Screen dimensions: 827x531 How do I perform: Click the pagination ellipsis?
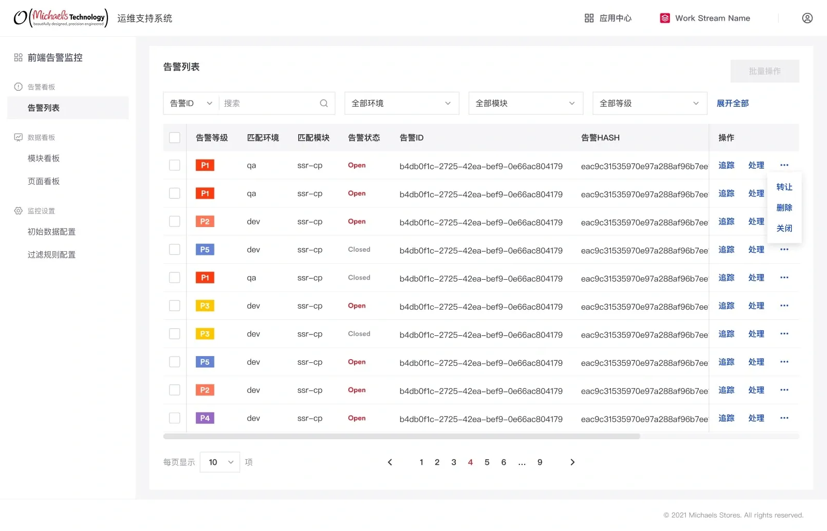[x=522, y=463]
